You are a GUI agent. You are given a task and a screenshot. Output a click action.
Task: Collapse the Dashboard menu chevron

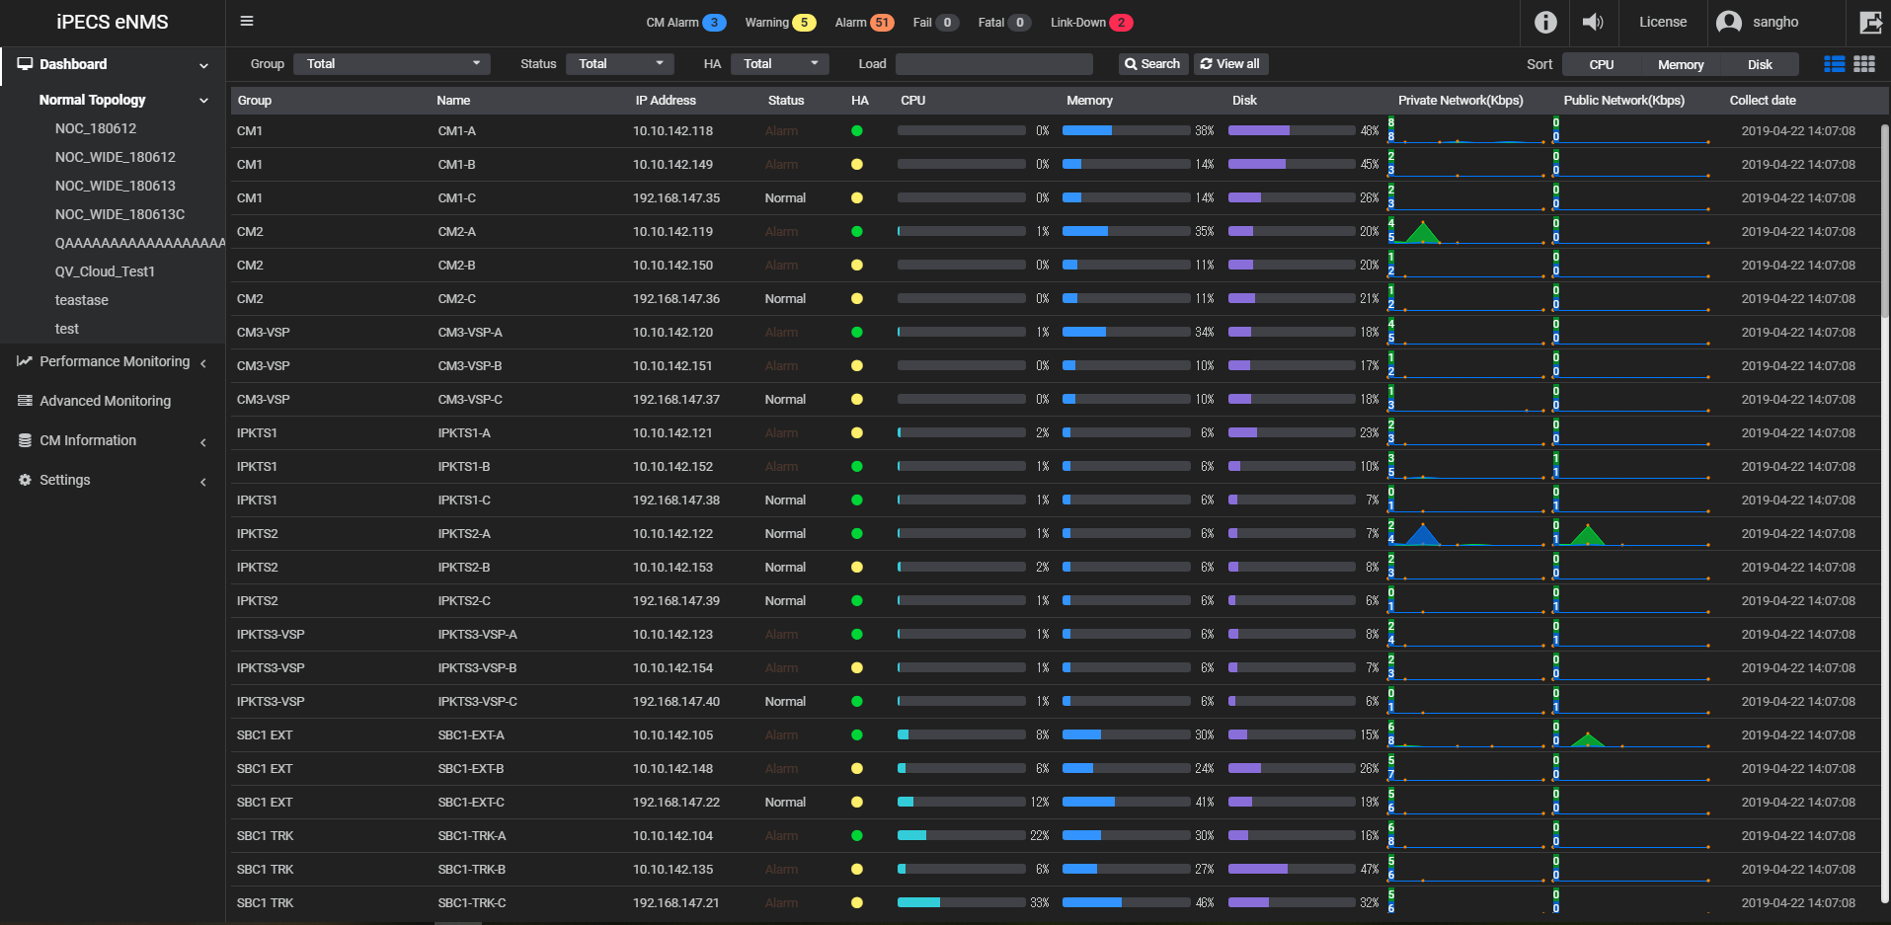(x=203, y=65)
